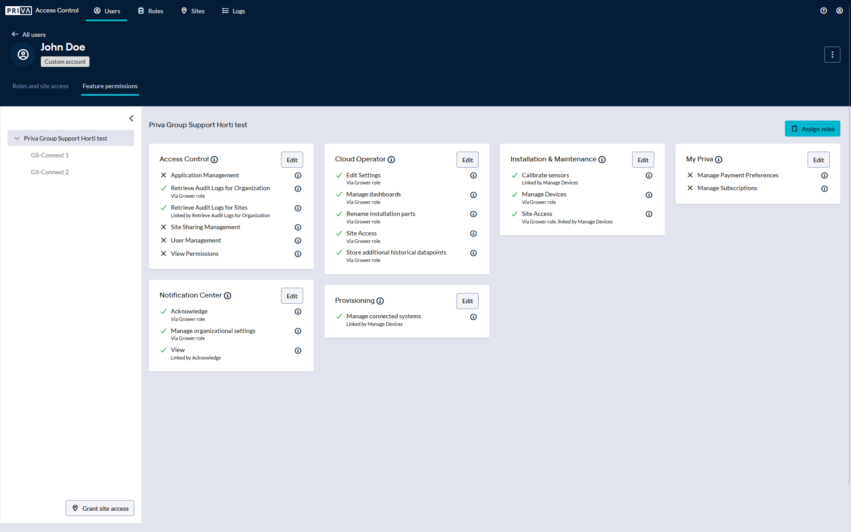The width and height of the screenshot is (851, 532).
Task: Edit Provisioning permissions
Action: [468, 301]
